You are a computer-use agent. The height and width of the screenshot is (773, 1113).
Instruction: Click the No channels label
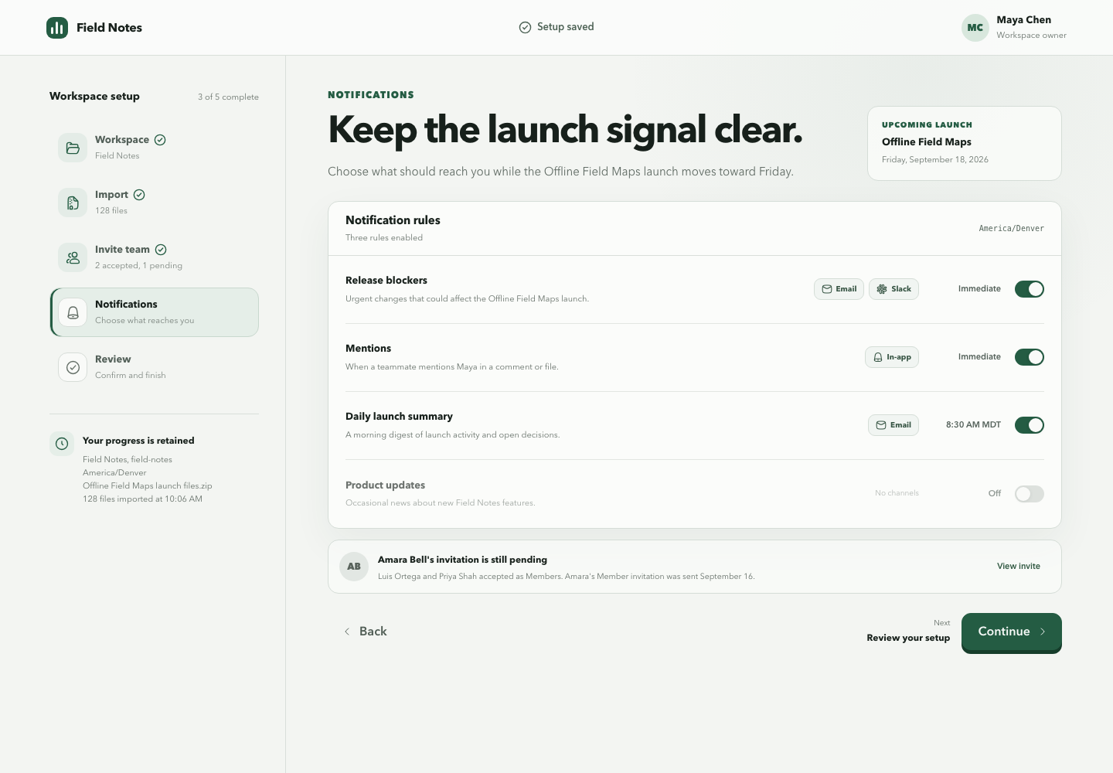897,493
